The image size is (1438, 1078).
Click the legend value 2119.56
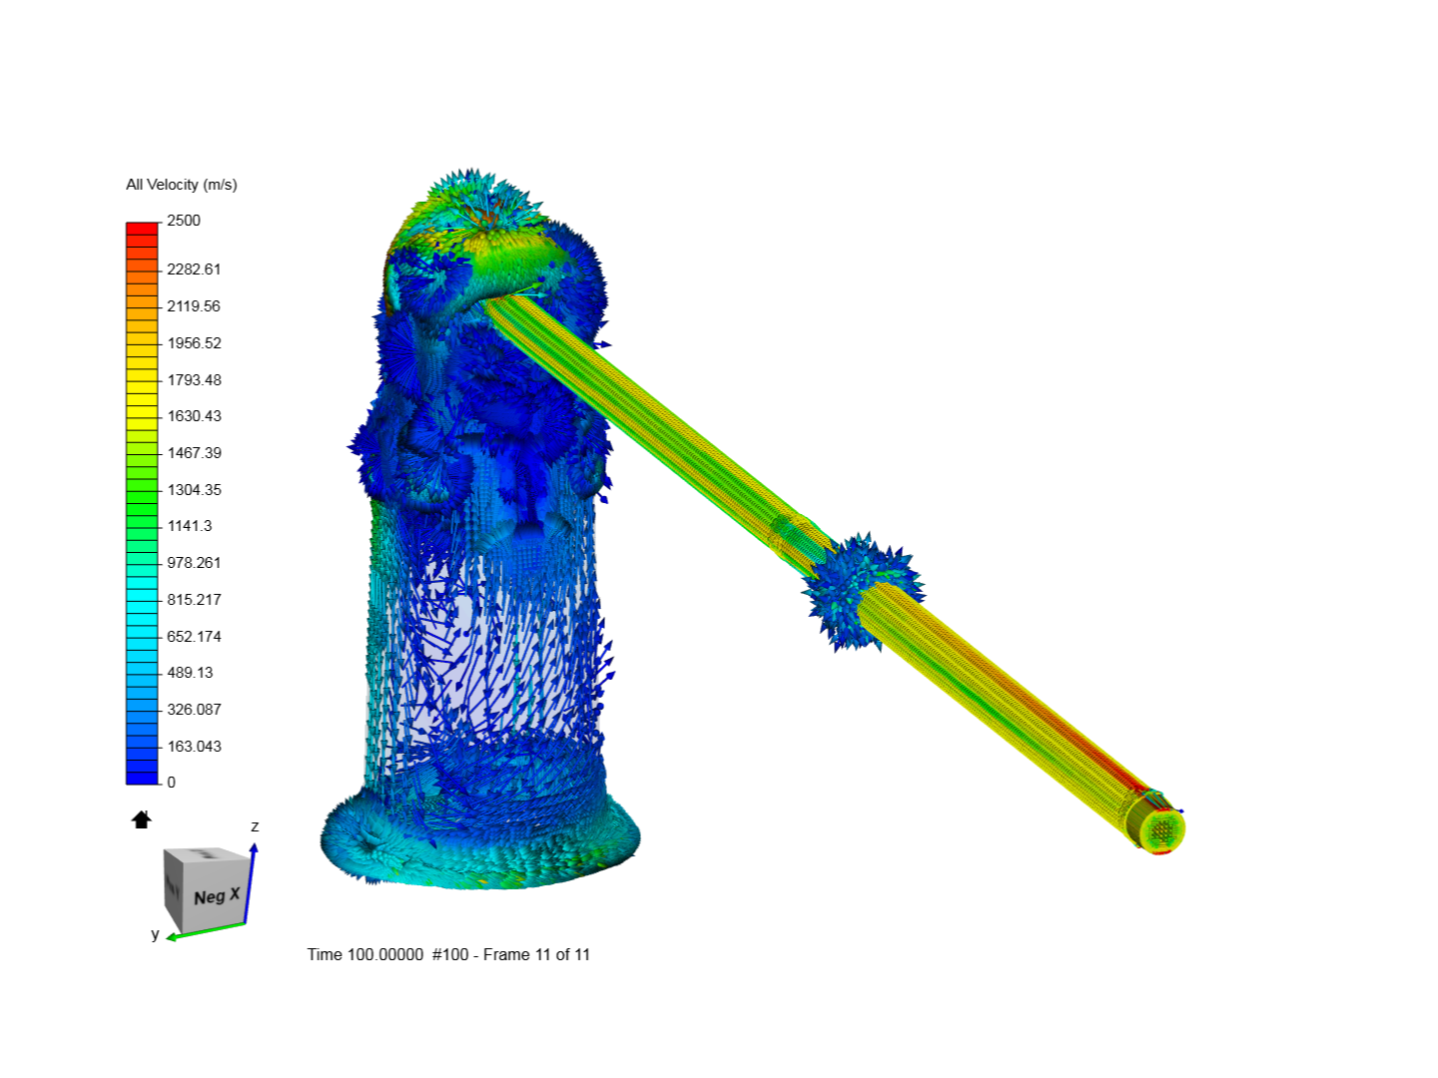(194, 306)
